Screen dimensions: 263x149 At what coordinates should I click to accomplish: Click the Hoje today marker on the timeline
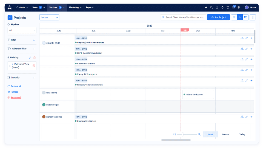click(x=185, y=30)
